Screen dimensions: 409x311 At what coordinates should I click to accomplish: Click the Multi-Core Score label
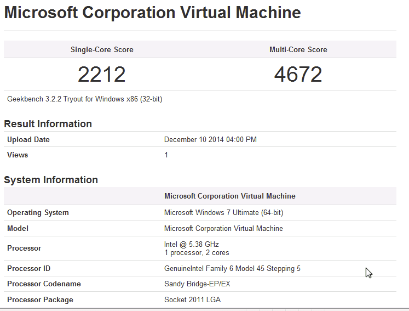coord(298,49)
